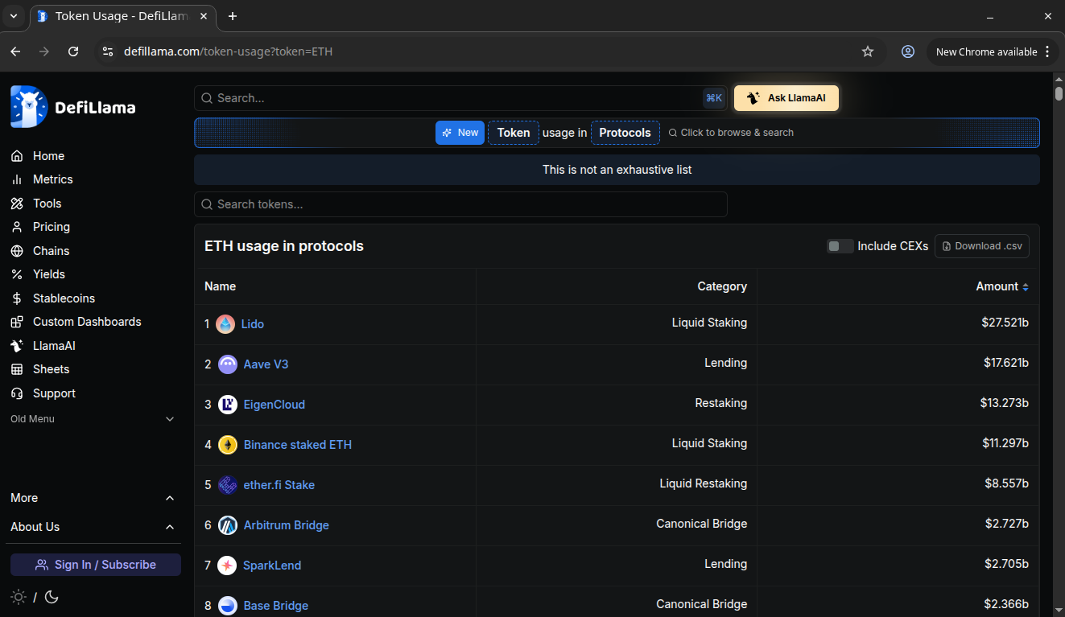Click the main Search field
Viewport: 1065px width, 617px height.
click(460, 98)
